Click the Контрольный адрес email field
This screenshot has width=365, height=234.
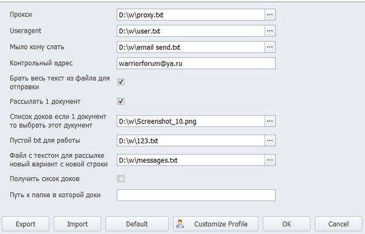(196, 63)
